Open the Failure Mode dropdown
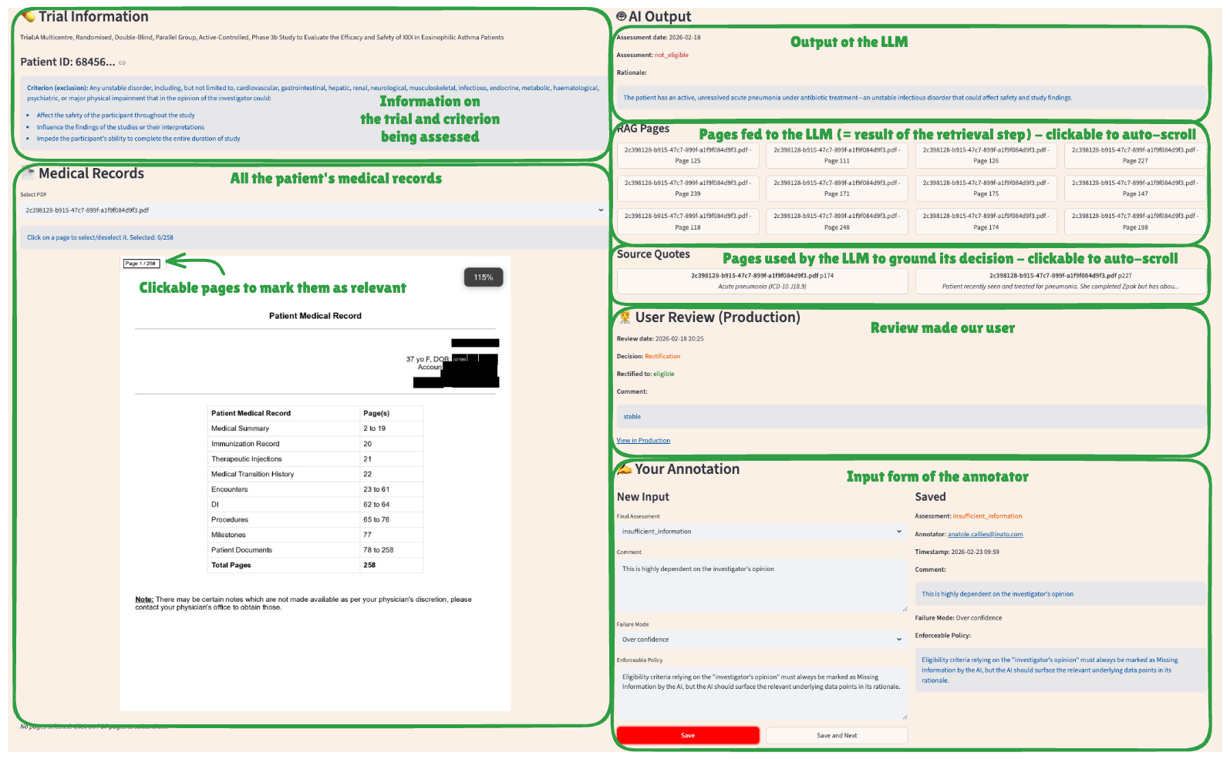Viewport: 1230px width, 759px height. click(x=761, y=640)
